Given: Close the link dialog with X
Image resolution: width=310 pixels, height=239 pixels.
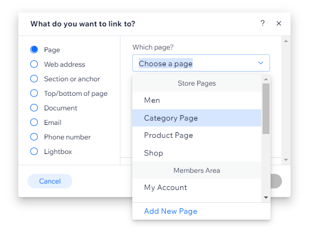Looking at the screenshot, I should pyautogui.click(x=279, y=23).
